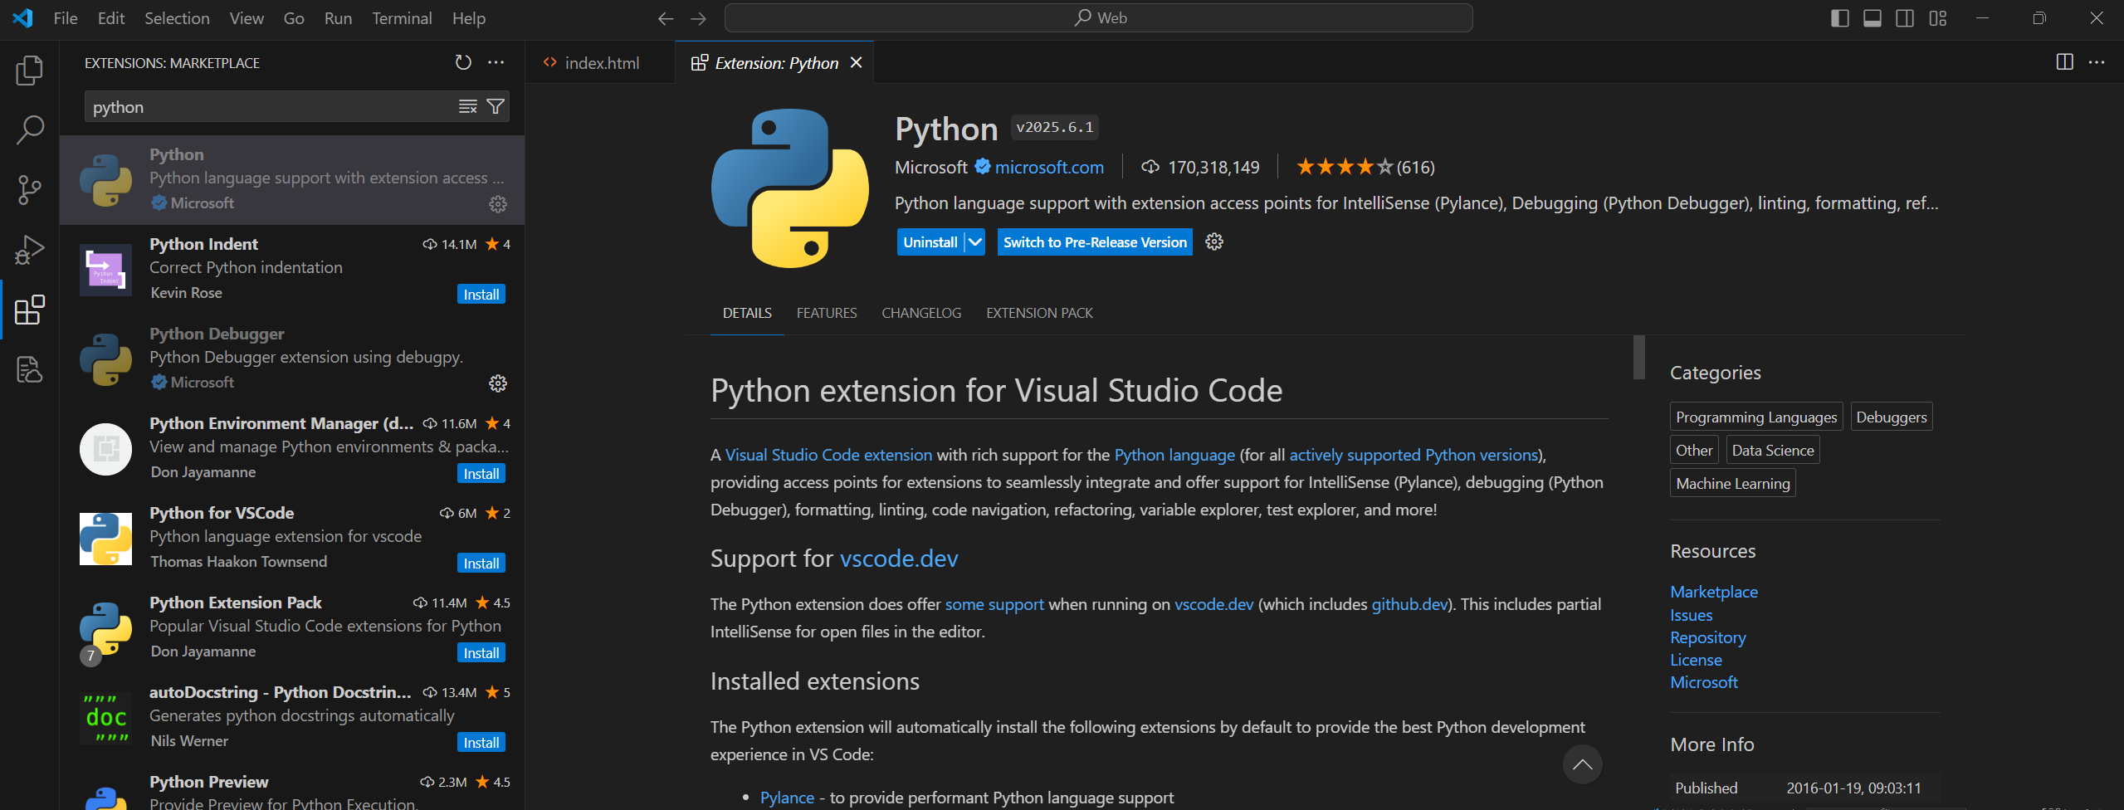
Task: Clear the extension search results
Action: 467,106
